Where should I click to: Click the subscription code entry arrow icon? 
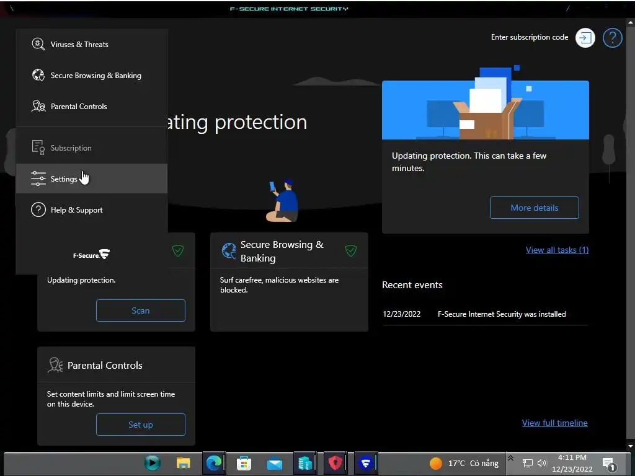pos(585,38)
